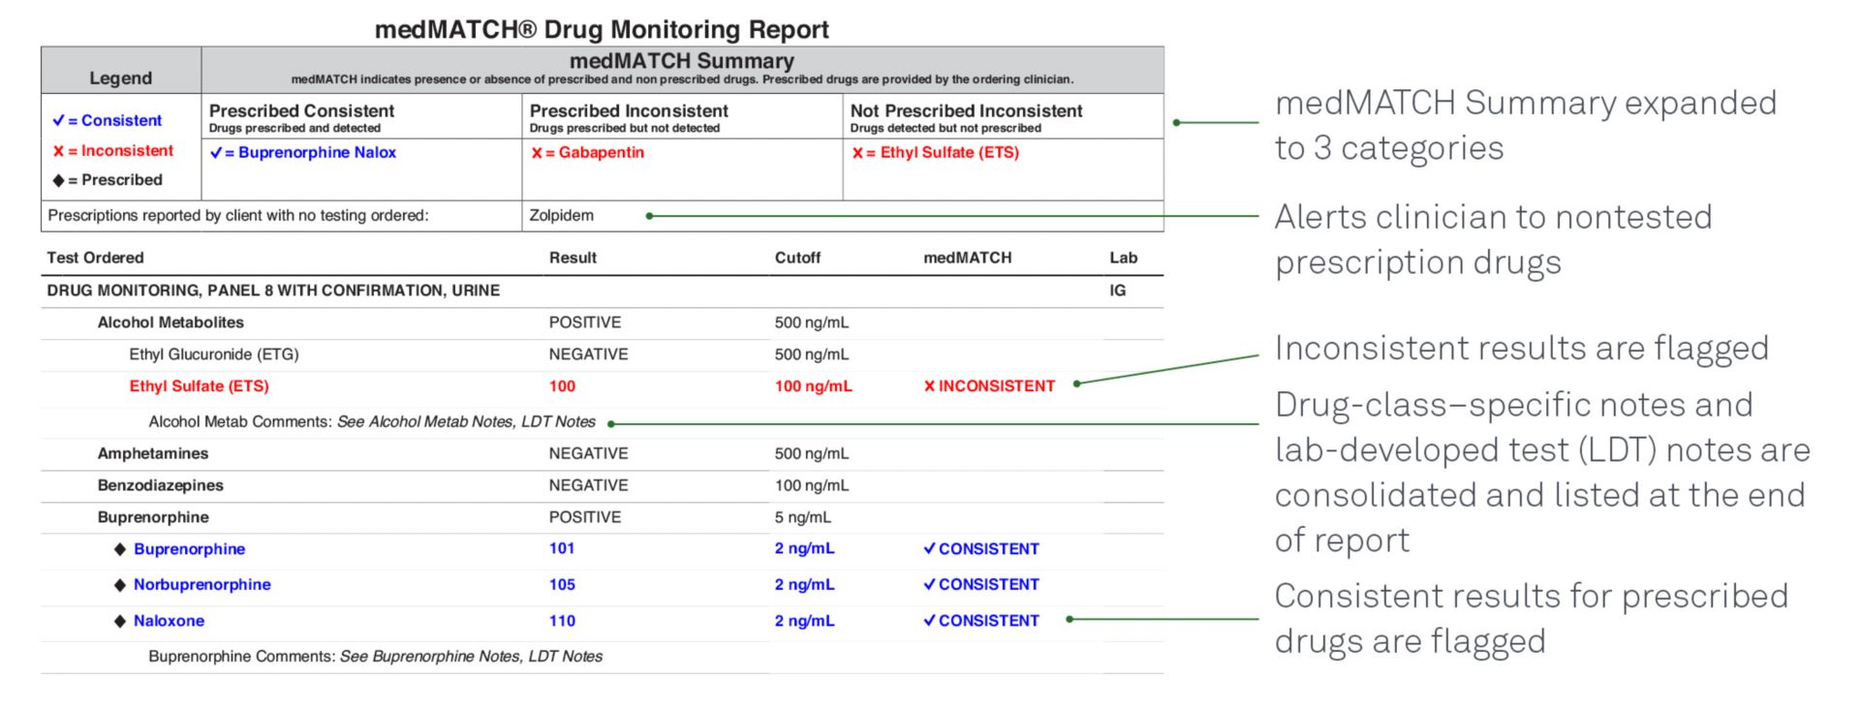Click the red X beside Gabapentin
This screenshot has width=1860, height=709.
[537, 152]
